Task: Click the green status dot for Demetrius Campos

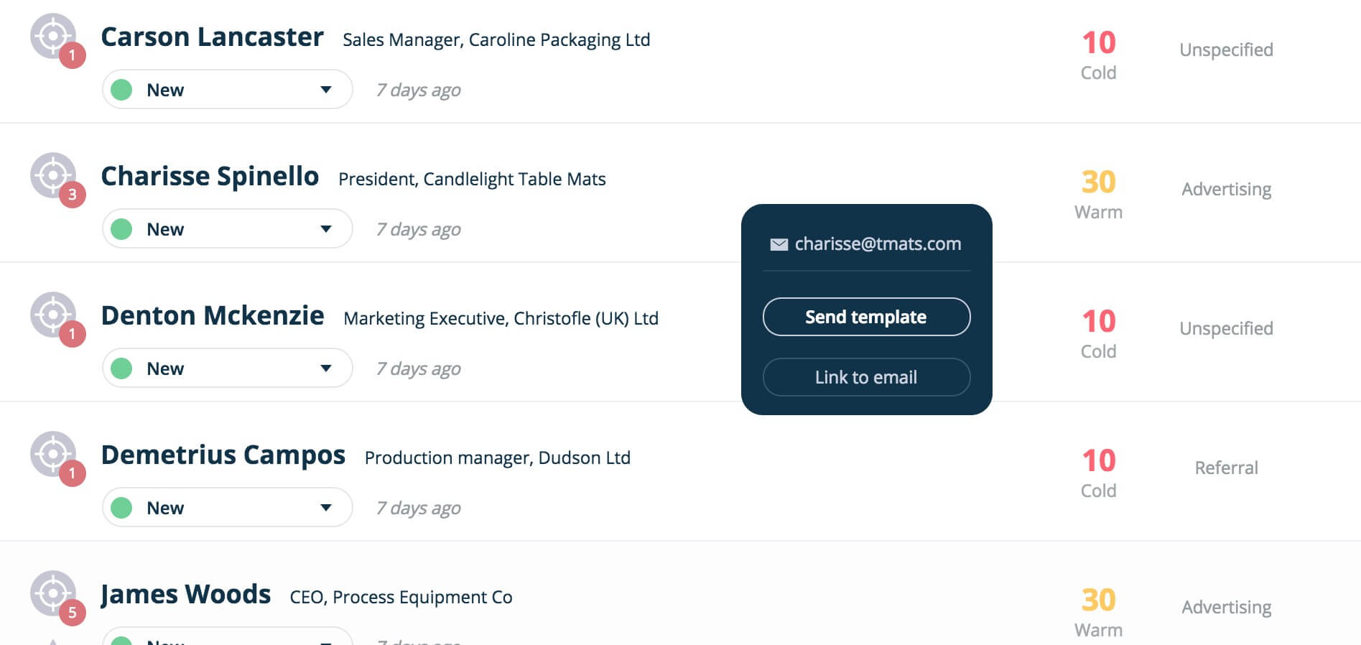Action: (121, 508)
